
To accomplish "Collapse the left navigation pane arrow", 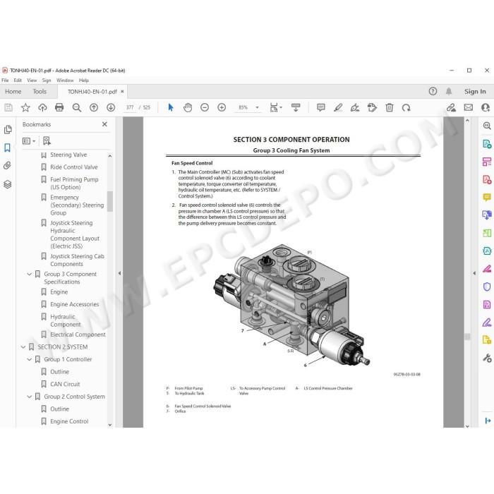I will [119, 274].
